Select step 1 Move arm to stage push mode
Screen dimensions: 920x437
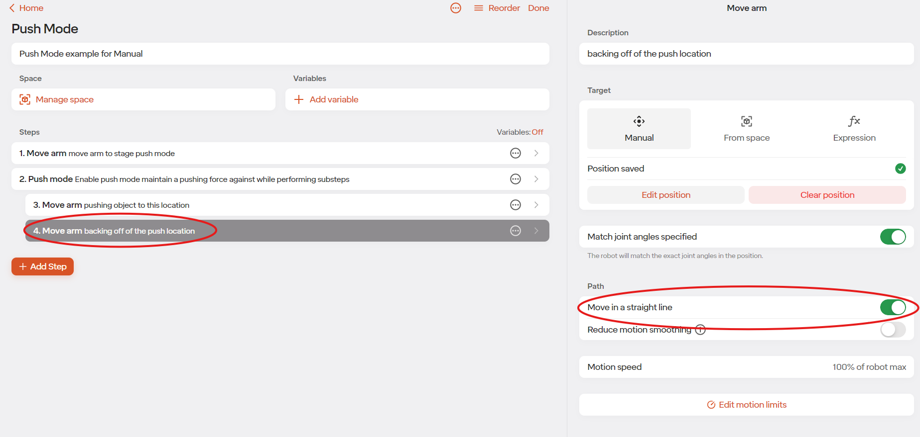(x=280, y=153)
